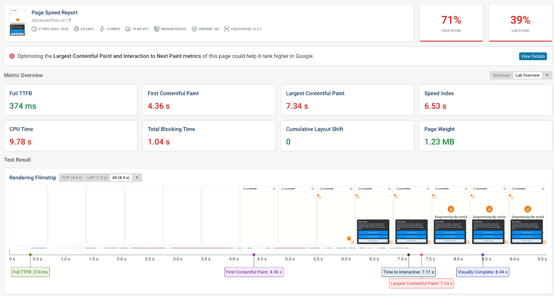Open the Total Blocking Time metric card
This screenshot has height=296, width=554.
(x=209, y=136)
